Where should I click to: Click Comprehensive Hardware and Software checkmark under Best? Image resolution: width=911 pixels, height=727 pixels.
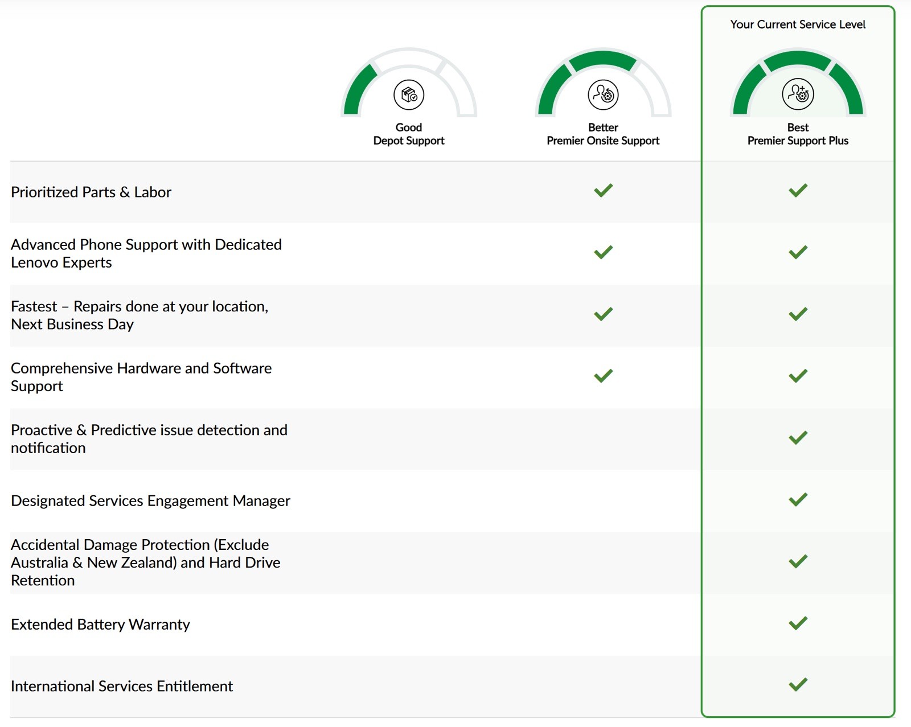click(798, 376)
